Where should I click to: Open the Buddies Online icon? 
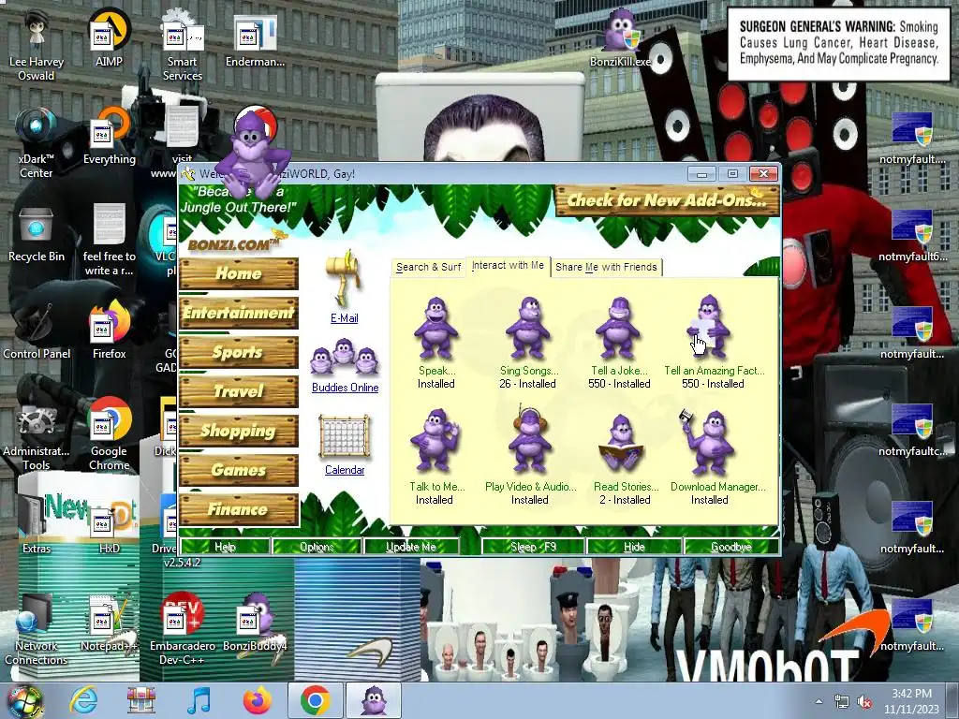click(345, 359)
